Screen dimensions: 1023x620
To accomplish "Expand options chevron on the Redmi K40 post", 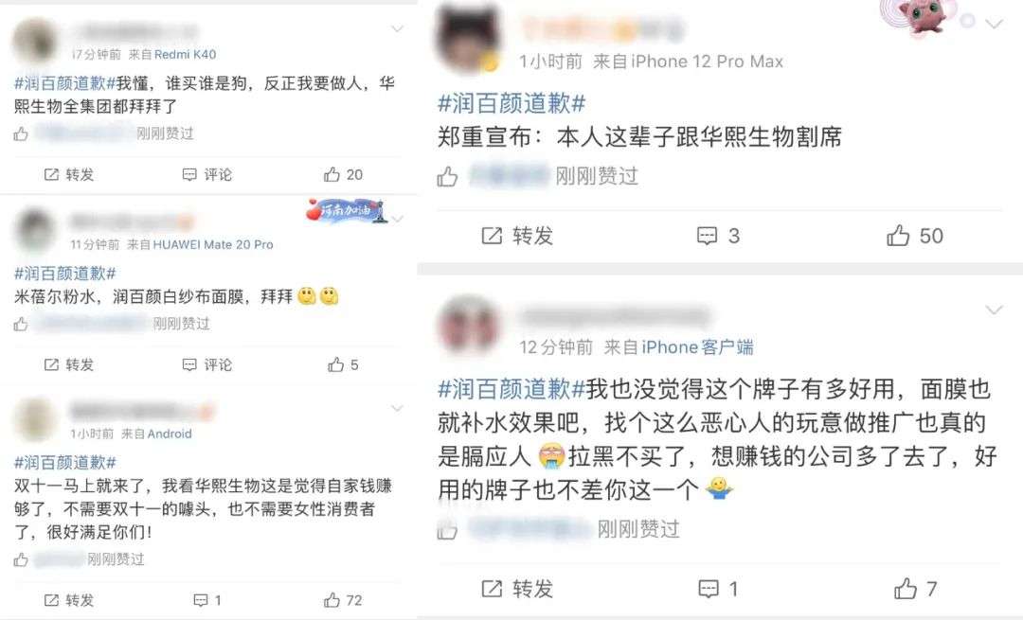I will pyautogui.click(x=397, y=28).
